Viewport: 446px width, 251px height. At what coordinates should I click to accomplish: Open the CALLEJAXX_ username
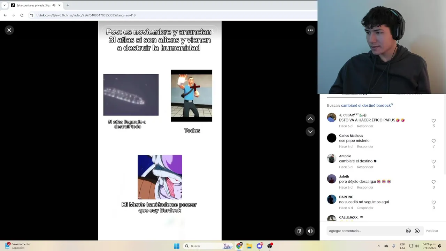pyautogui.click(x=351, y=218)
